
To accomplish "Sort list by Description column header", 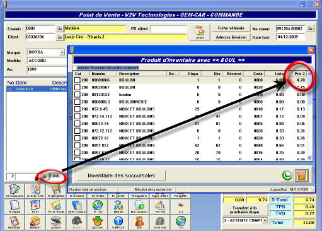I will tap(142, 74).
